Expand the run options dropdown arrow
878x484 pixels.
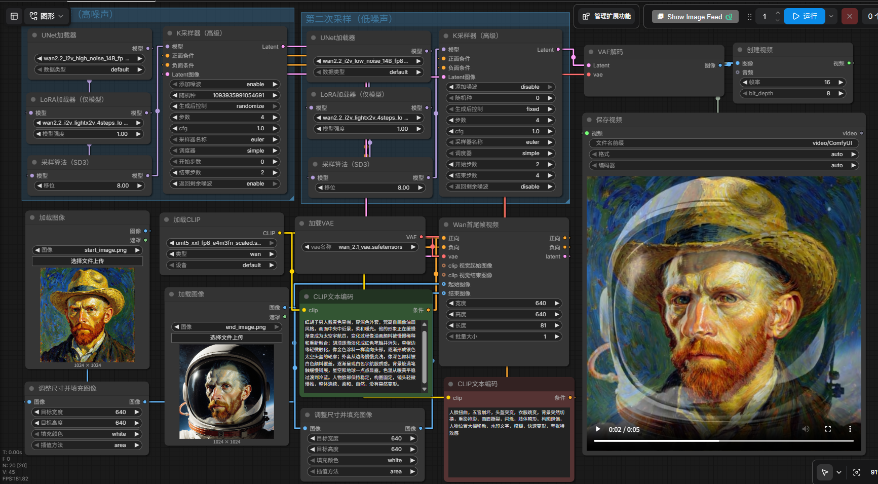point(831,16)
